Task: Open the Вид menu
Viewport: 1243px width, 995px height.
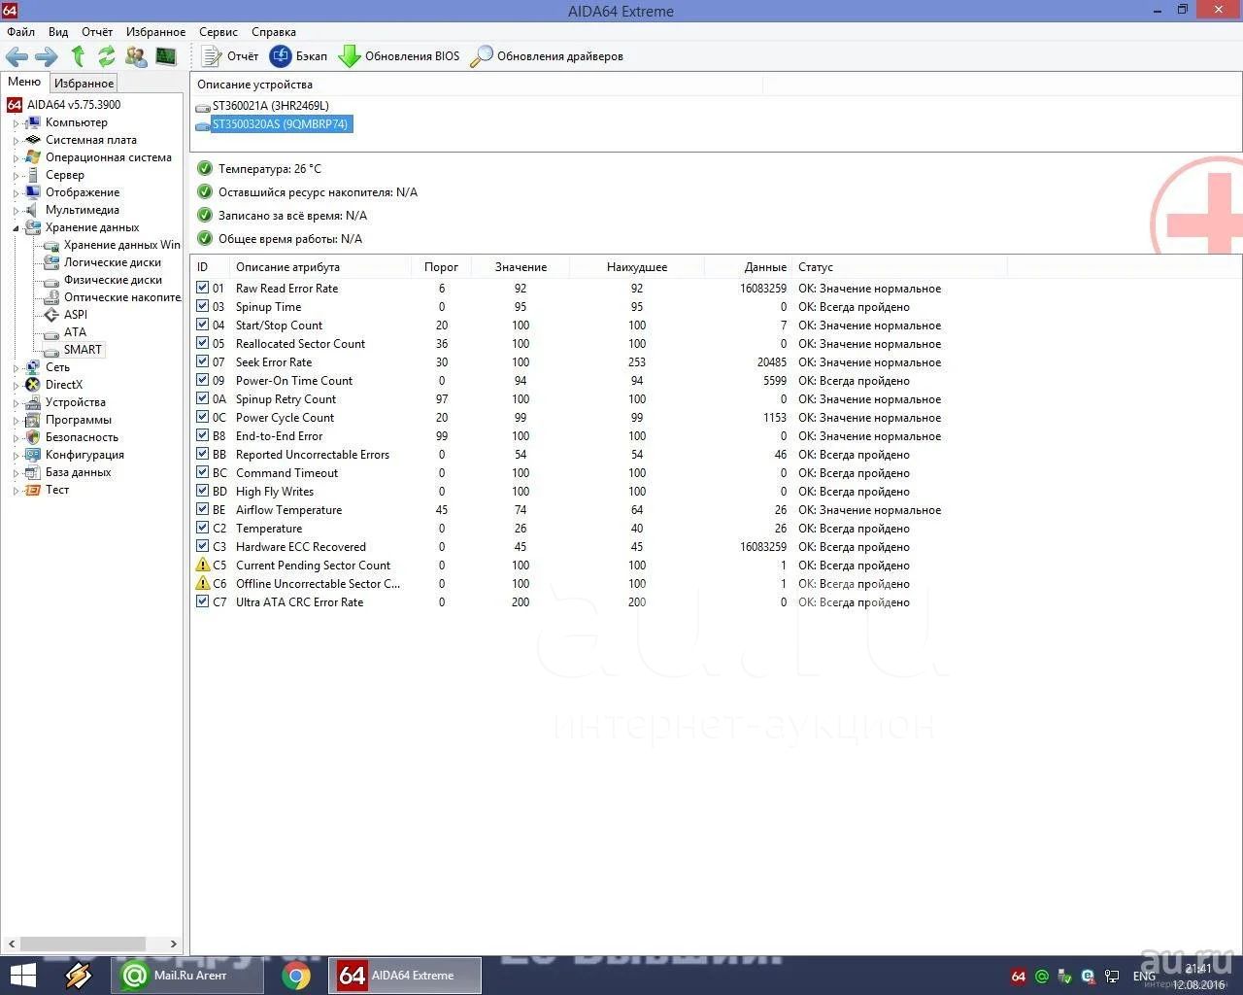Action: coord(58,32)
